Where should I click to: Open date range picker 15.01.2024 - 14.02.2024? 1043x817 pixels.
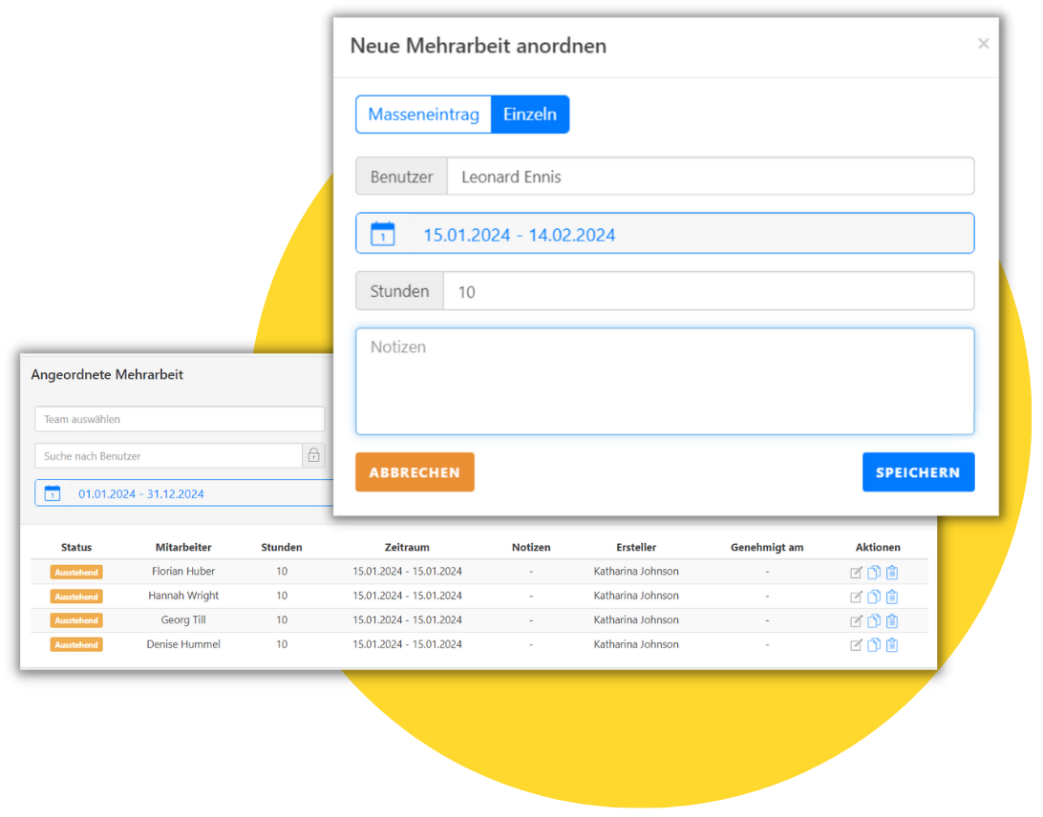tap(690, 234)
